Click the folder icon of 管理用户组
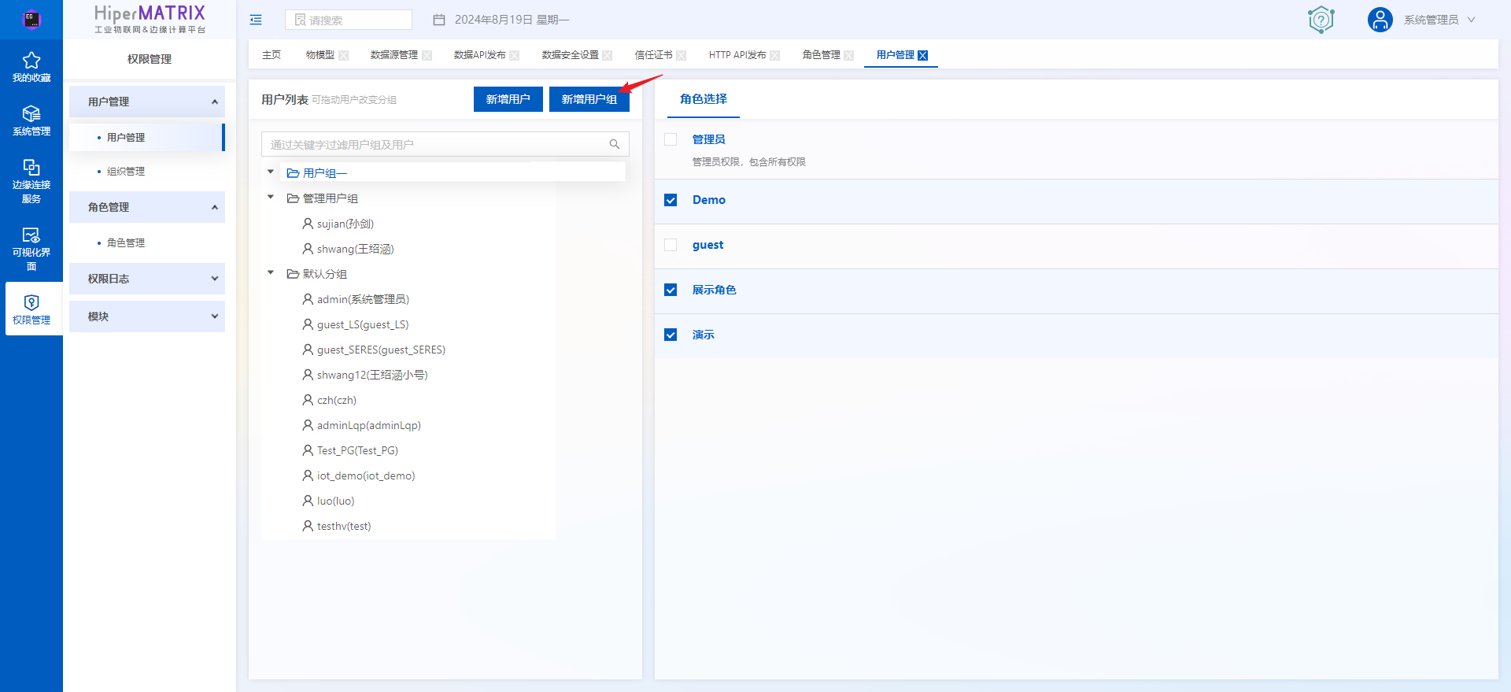 coord(293,198)
